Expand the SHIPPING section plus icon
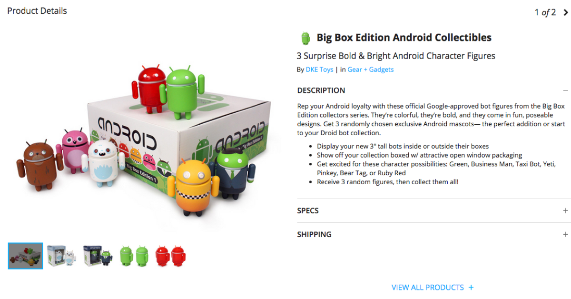 pyautogui.click(x=565, y=234)
